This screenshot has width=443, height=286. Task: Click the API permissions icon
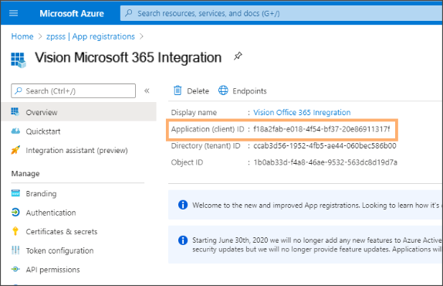[x=15, y=269]
